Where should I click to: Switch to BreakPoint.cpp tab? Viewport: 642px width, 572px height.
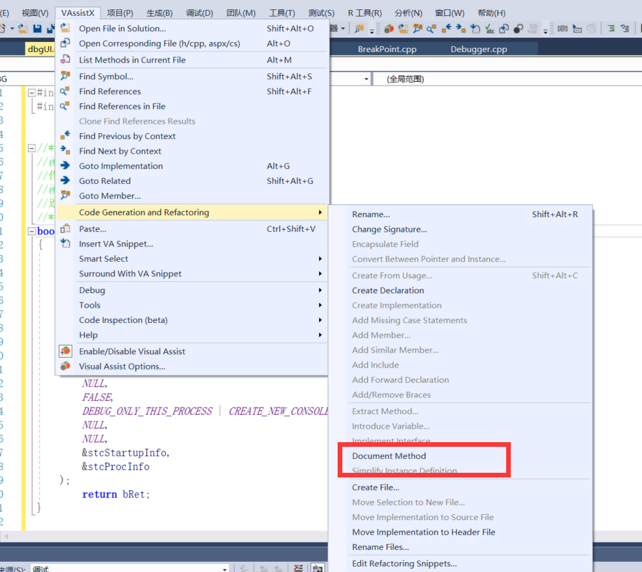[387, 49]
